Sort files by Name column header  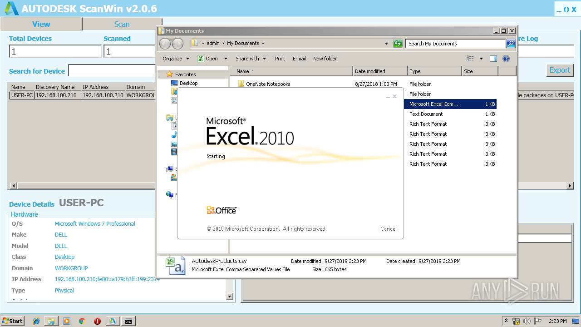coord(291,71)
